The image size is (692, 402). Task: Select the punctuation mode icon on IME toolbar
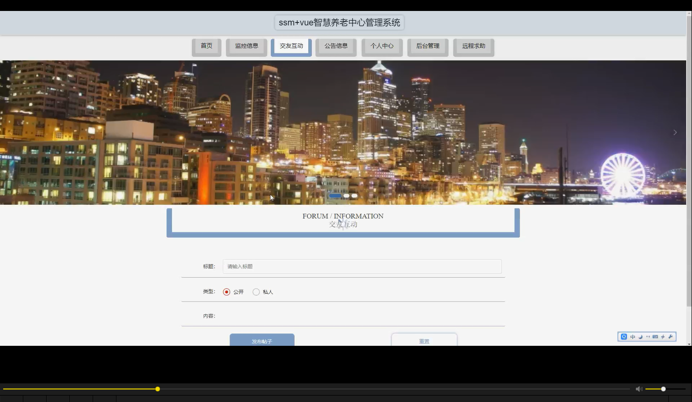[x=648, y=337]
